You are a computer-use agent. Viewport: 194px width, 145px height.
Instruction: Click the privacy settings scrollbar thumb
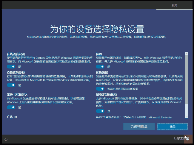(187, 79)
